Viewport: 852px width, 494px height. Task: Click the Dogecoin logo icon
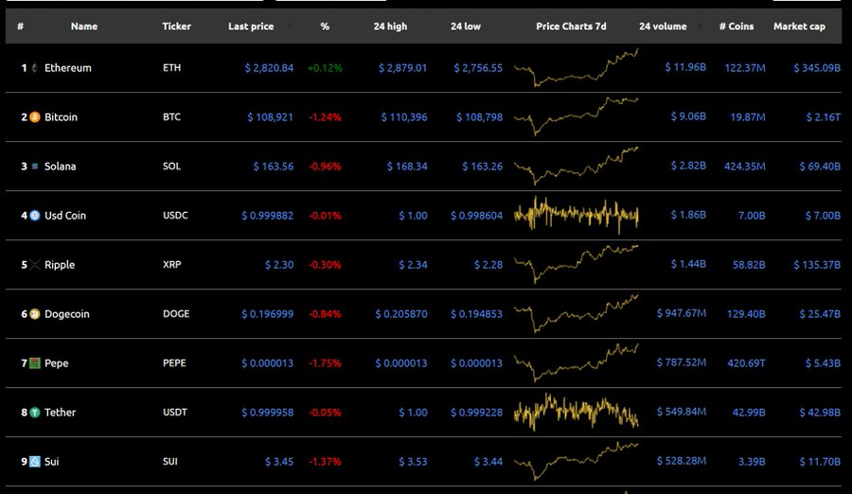[x=35, y=314]
